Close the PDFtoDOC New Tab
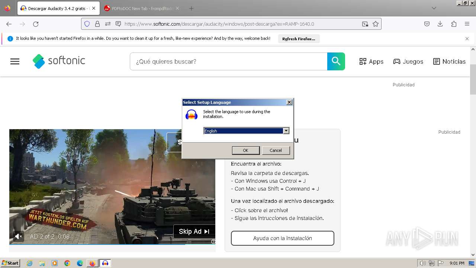This screenshot has height=268, width=476. (x=177, y=8)
